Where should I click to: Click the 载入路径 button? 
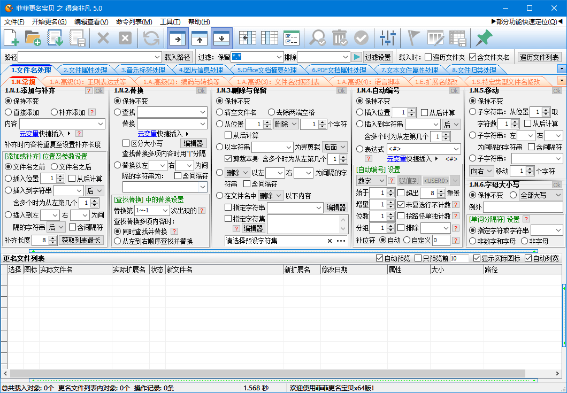[177, 57]
